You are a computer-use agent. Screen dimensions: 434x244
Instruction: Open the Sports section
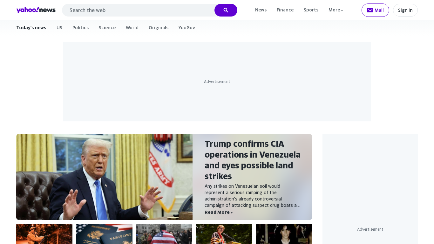(x=311, y=10)
